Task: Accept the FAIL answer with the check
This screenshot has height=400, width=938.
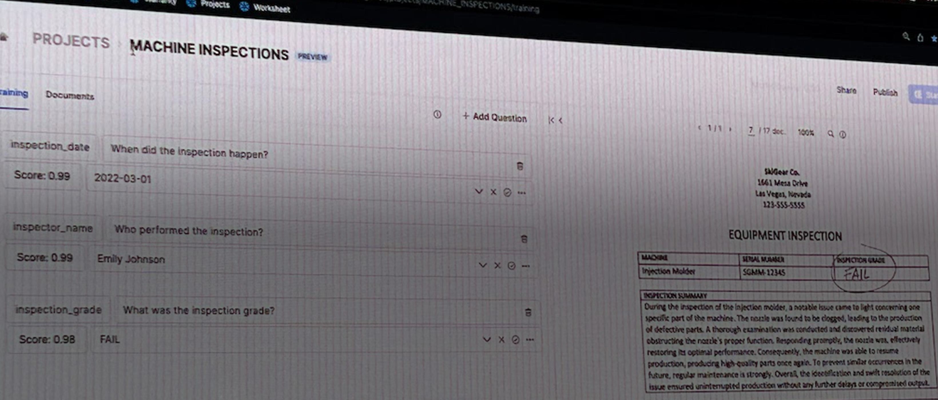Action: [487, 339]
